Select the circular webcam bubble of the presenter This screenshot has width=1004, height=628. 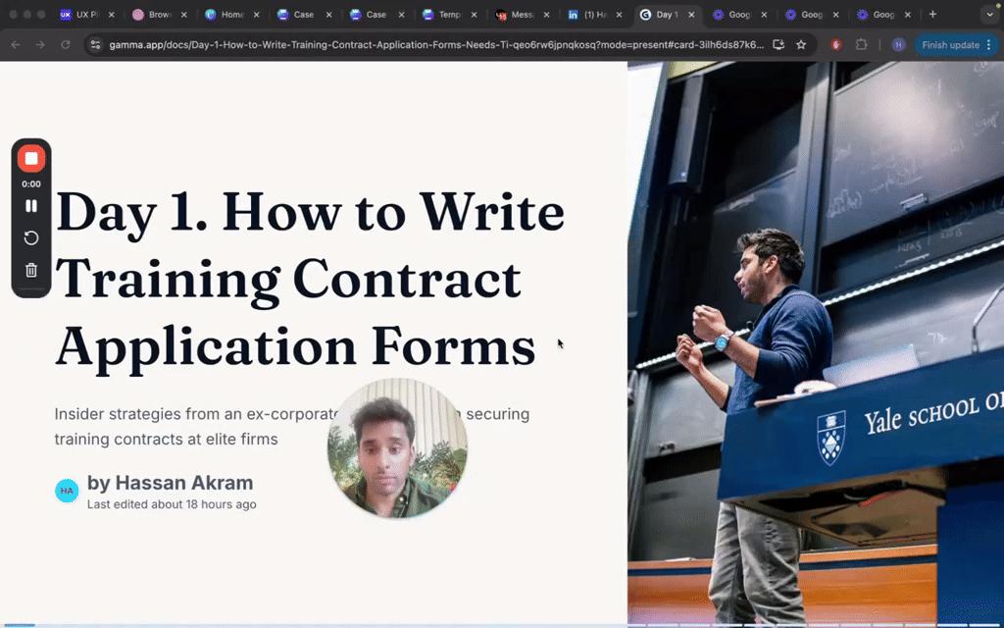(x=397, y=447)
